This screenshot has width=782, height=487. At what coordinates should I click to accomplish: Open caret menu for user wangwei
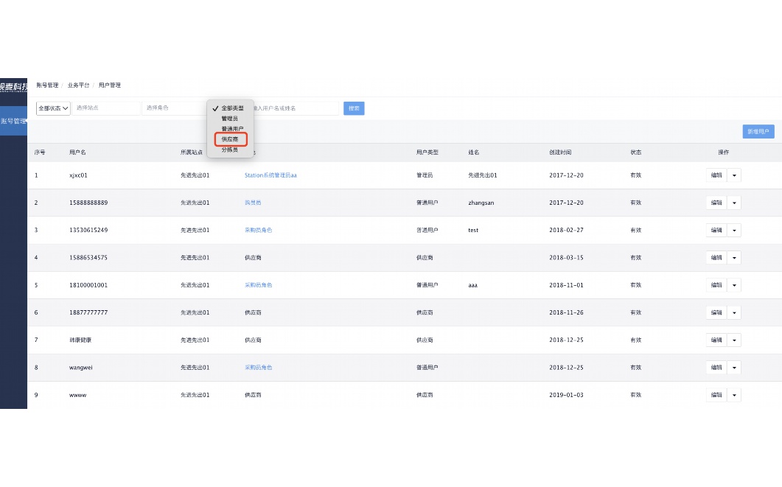click(x=734, y=367)
